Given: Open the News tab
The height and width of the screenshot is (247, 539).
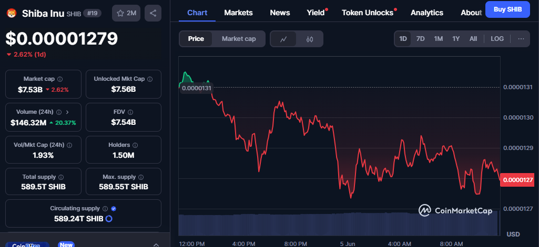Looking at the screenshot, I should pyautogui.click(x=280, y=13).
